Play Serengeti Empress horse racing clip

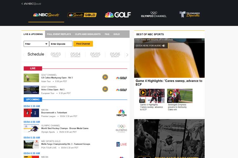(180, 96)
